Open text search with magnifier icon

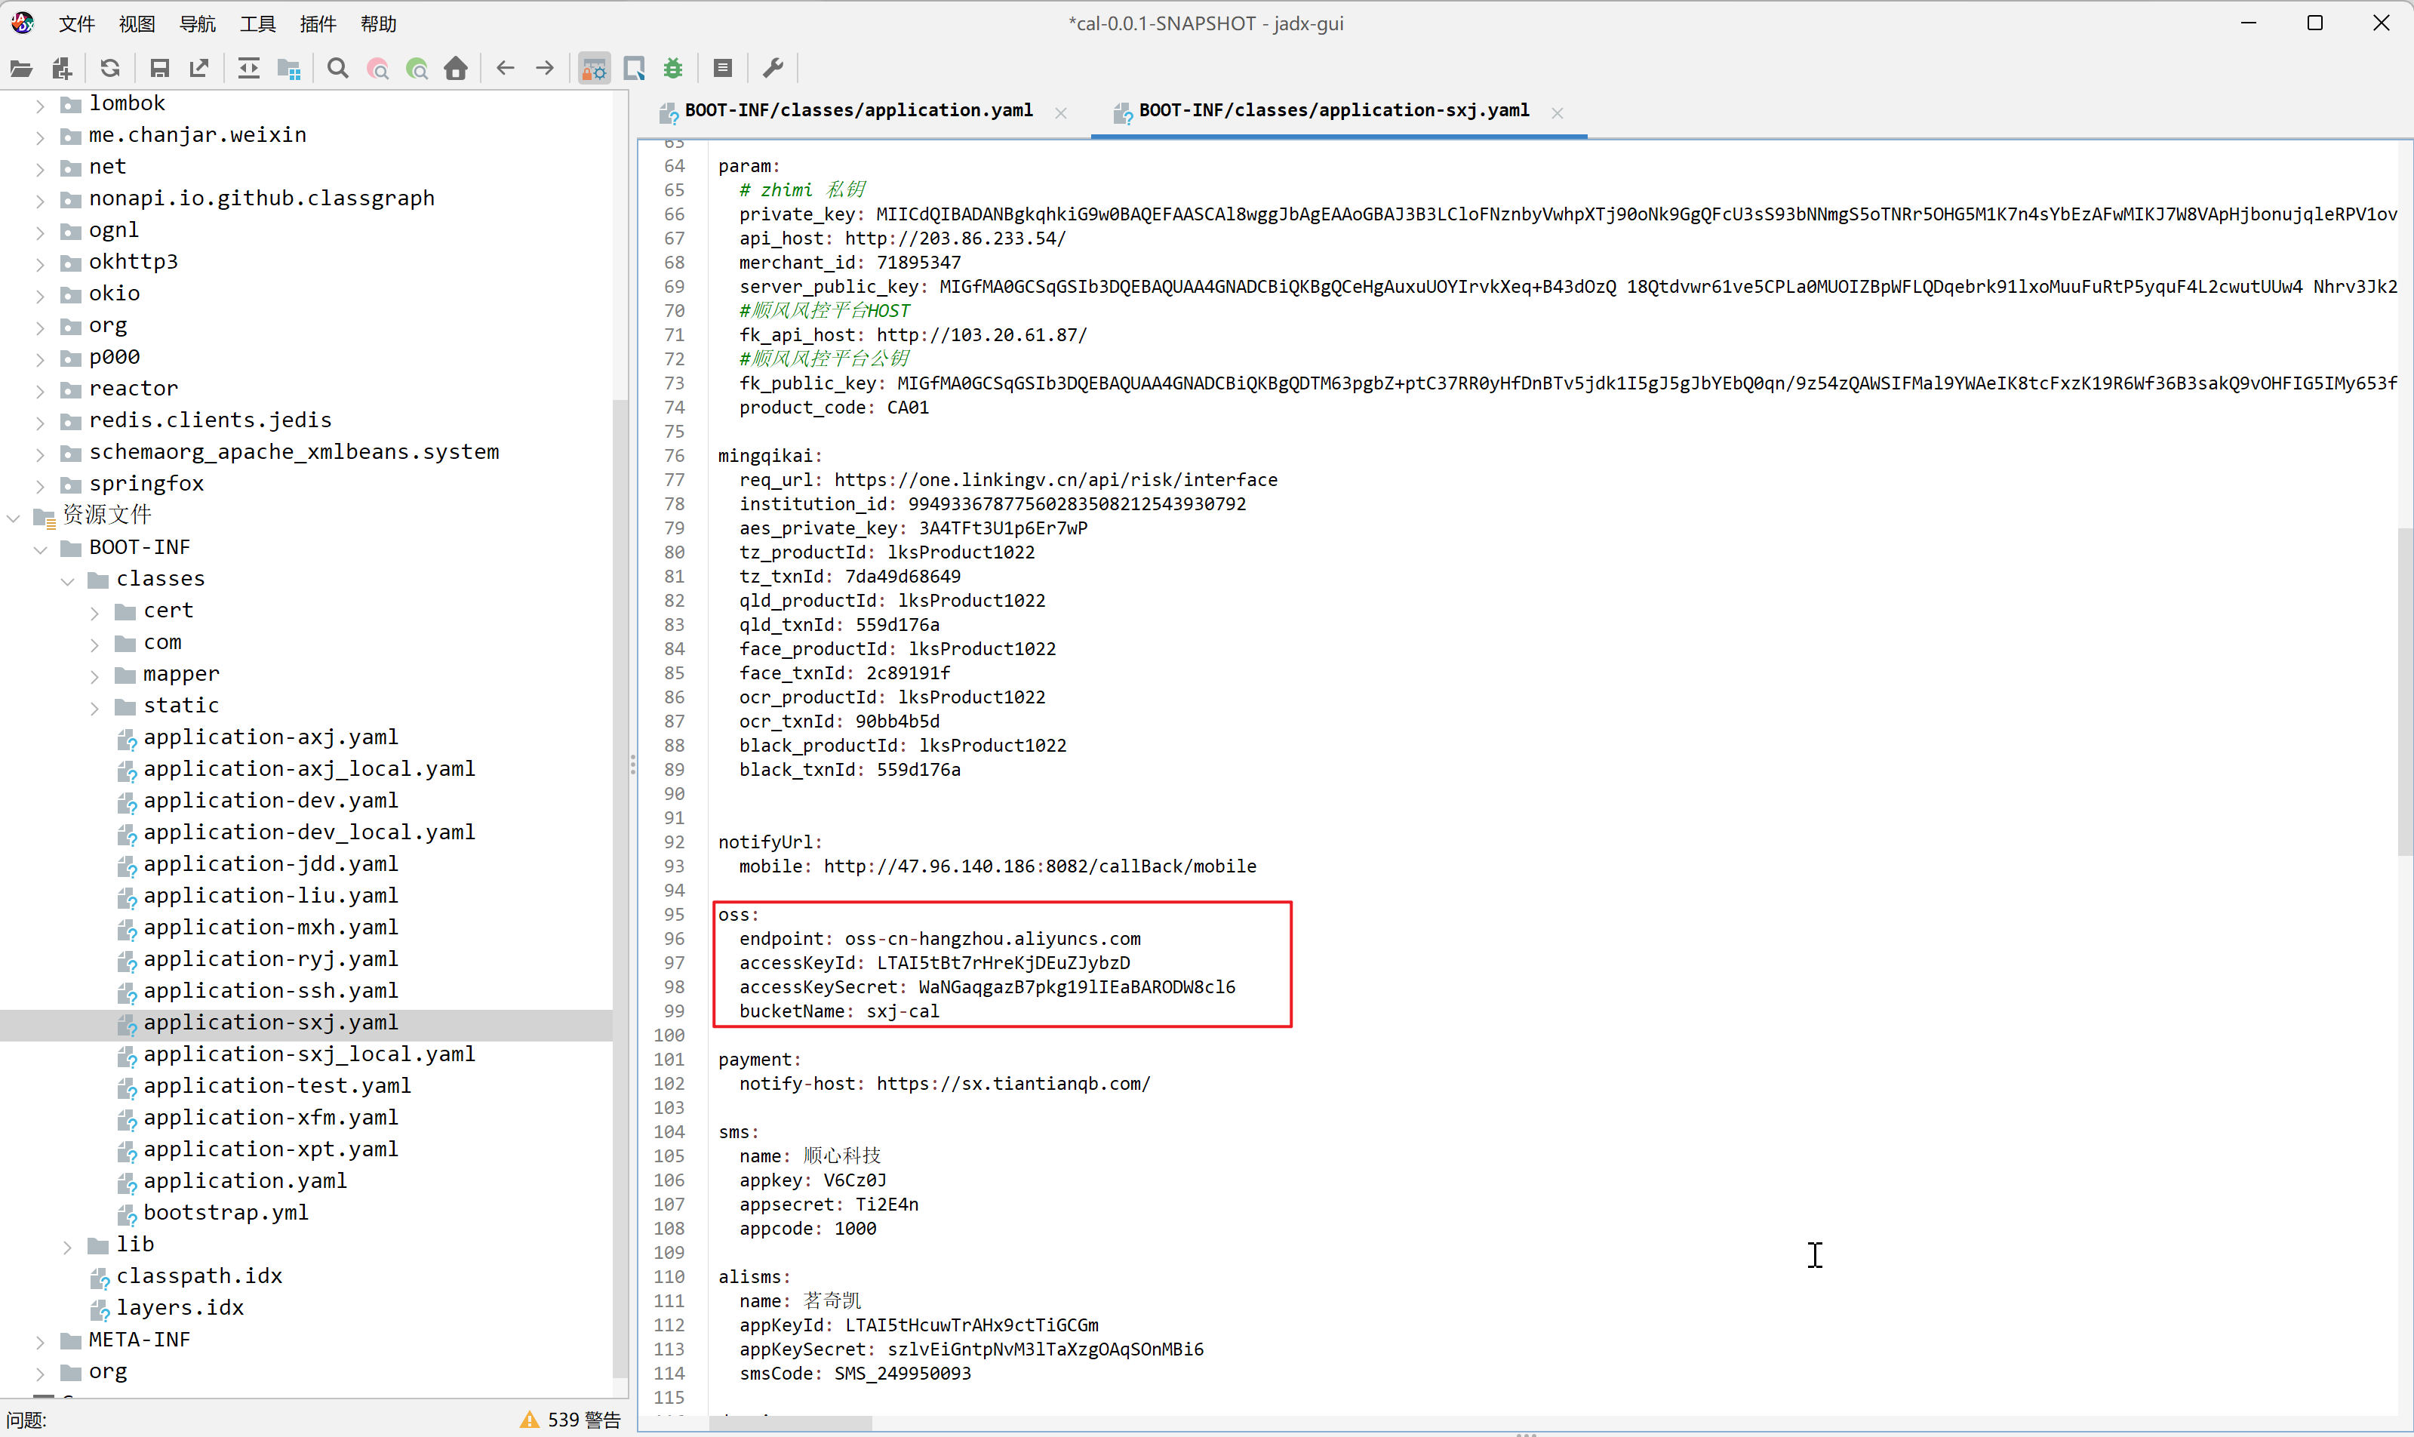pyautogui.click(x=337, y=68)
